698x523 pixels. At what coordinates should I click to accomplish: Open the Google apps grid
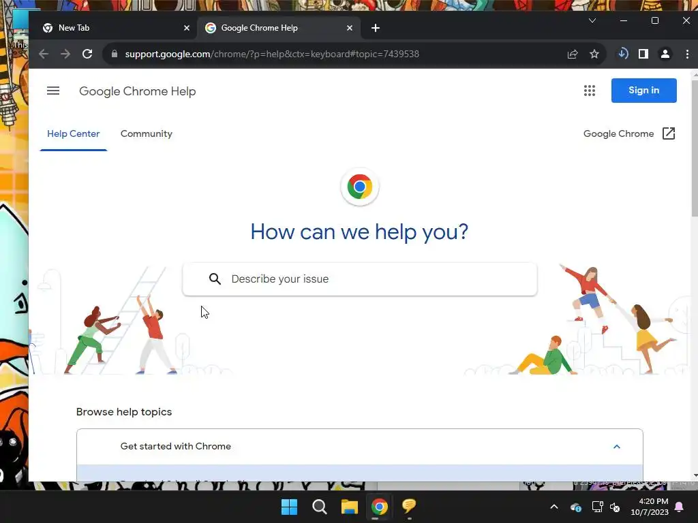tap(590, 91)
